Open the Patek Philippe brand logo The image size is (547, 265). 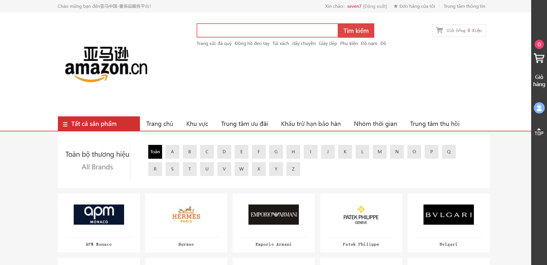point(361,215)
